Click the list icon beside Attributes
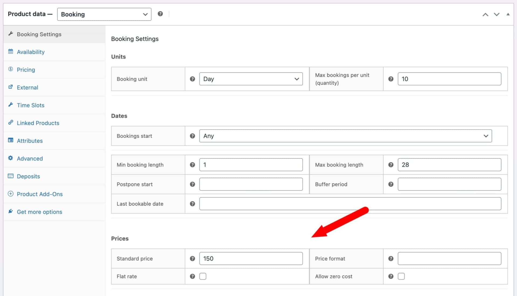Image resolution: width=517 pixels, height=296 pixels. click(x=11, y=140)
